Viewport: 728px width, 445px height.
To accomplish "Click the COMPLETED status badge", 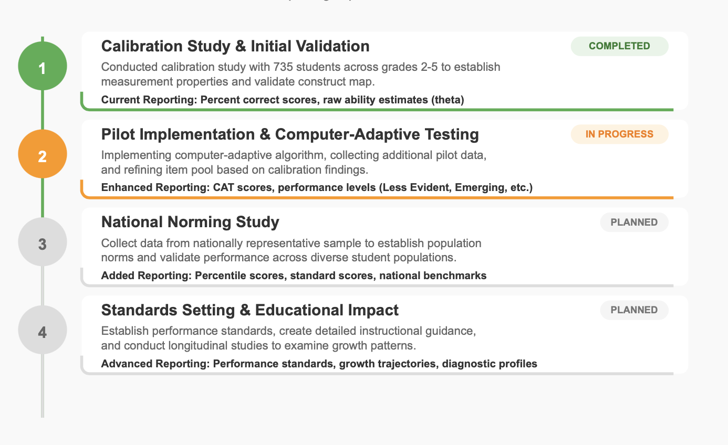I will [619, 46].
